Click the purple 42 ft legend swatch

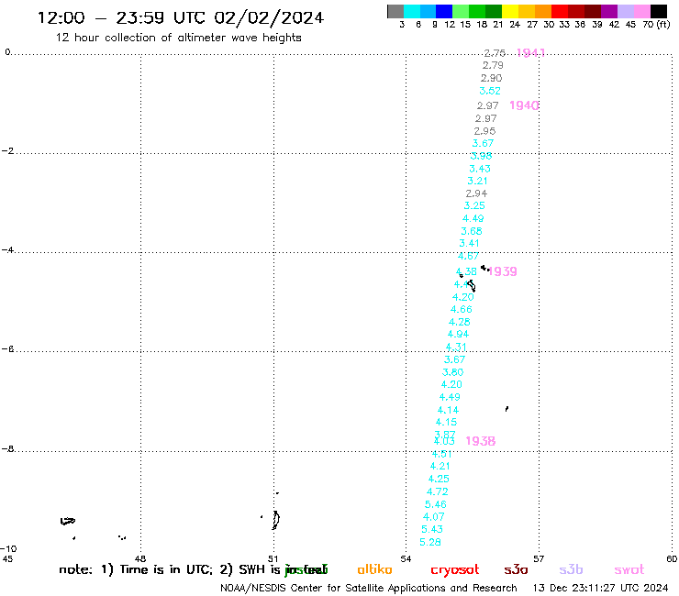coord(609,11)
